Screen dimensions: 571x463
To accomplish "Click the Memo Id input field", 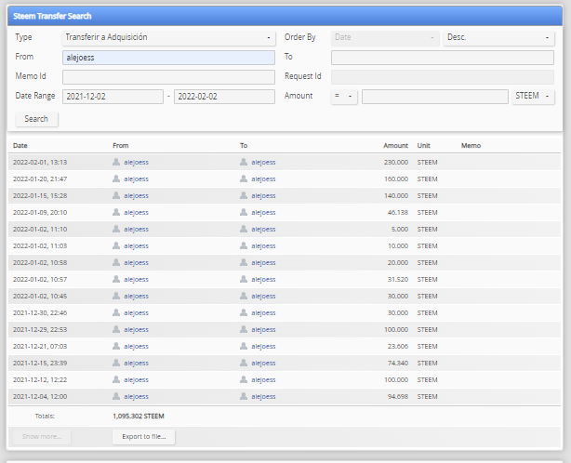I will click(x=168, y=77).
